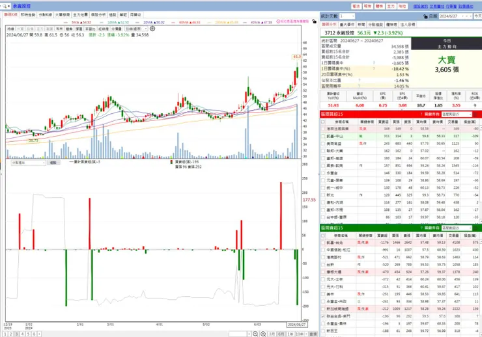Tick the checkbox for 新光 row

coord(323,195)
